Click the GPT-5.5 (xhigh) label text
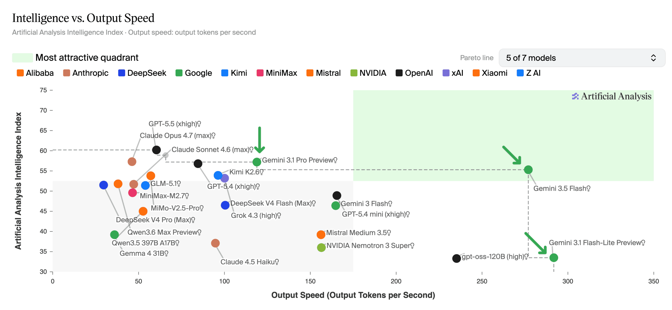Image resolution: width=672 pixels, height=310 pixels. 173,124
